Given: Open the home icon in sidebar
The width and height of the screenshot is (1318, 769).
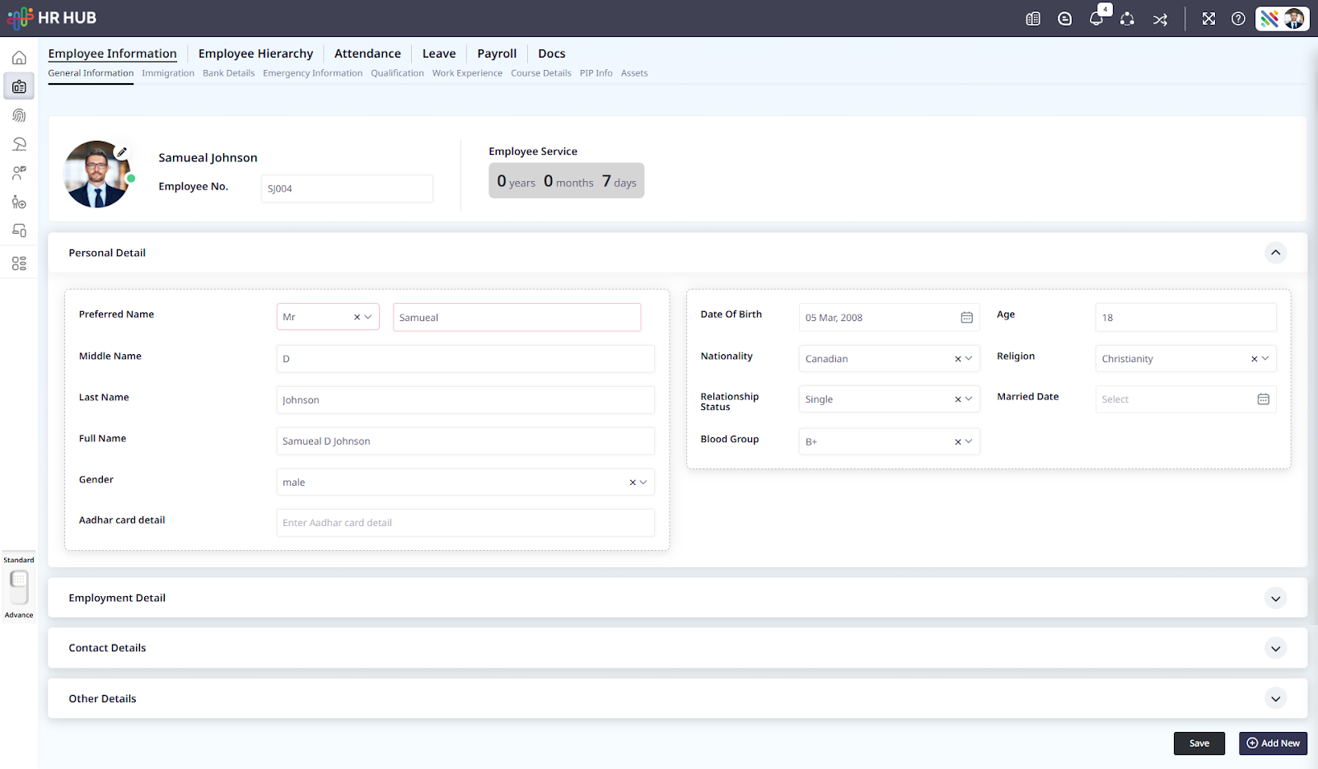Looking at the screenshot, I should click(19, 58).
